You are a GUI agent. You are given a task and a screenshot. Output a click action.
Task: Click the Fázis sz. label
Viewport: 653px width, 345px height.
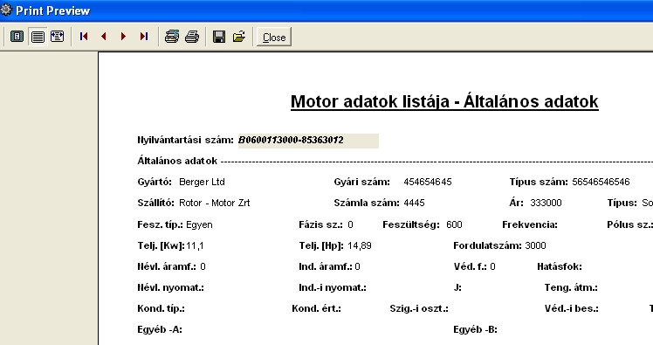pyautogui.click(x=320, y=225)
